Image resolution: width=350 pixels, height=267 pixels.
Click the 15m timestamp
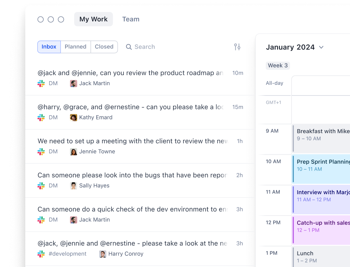coord(238,107)
